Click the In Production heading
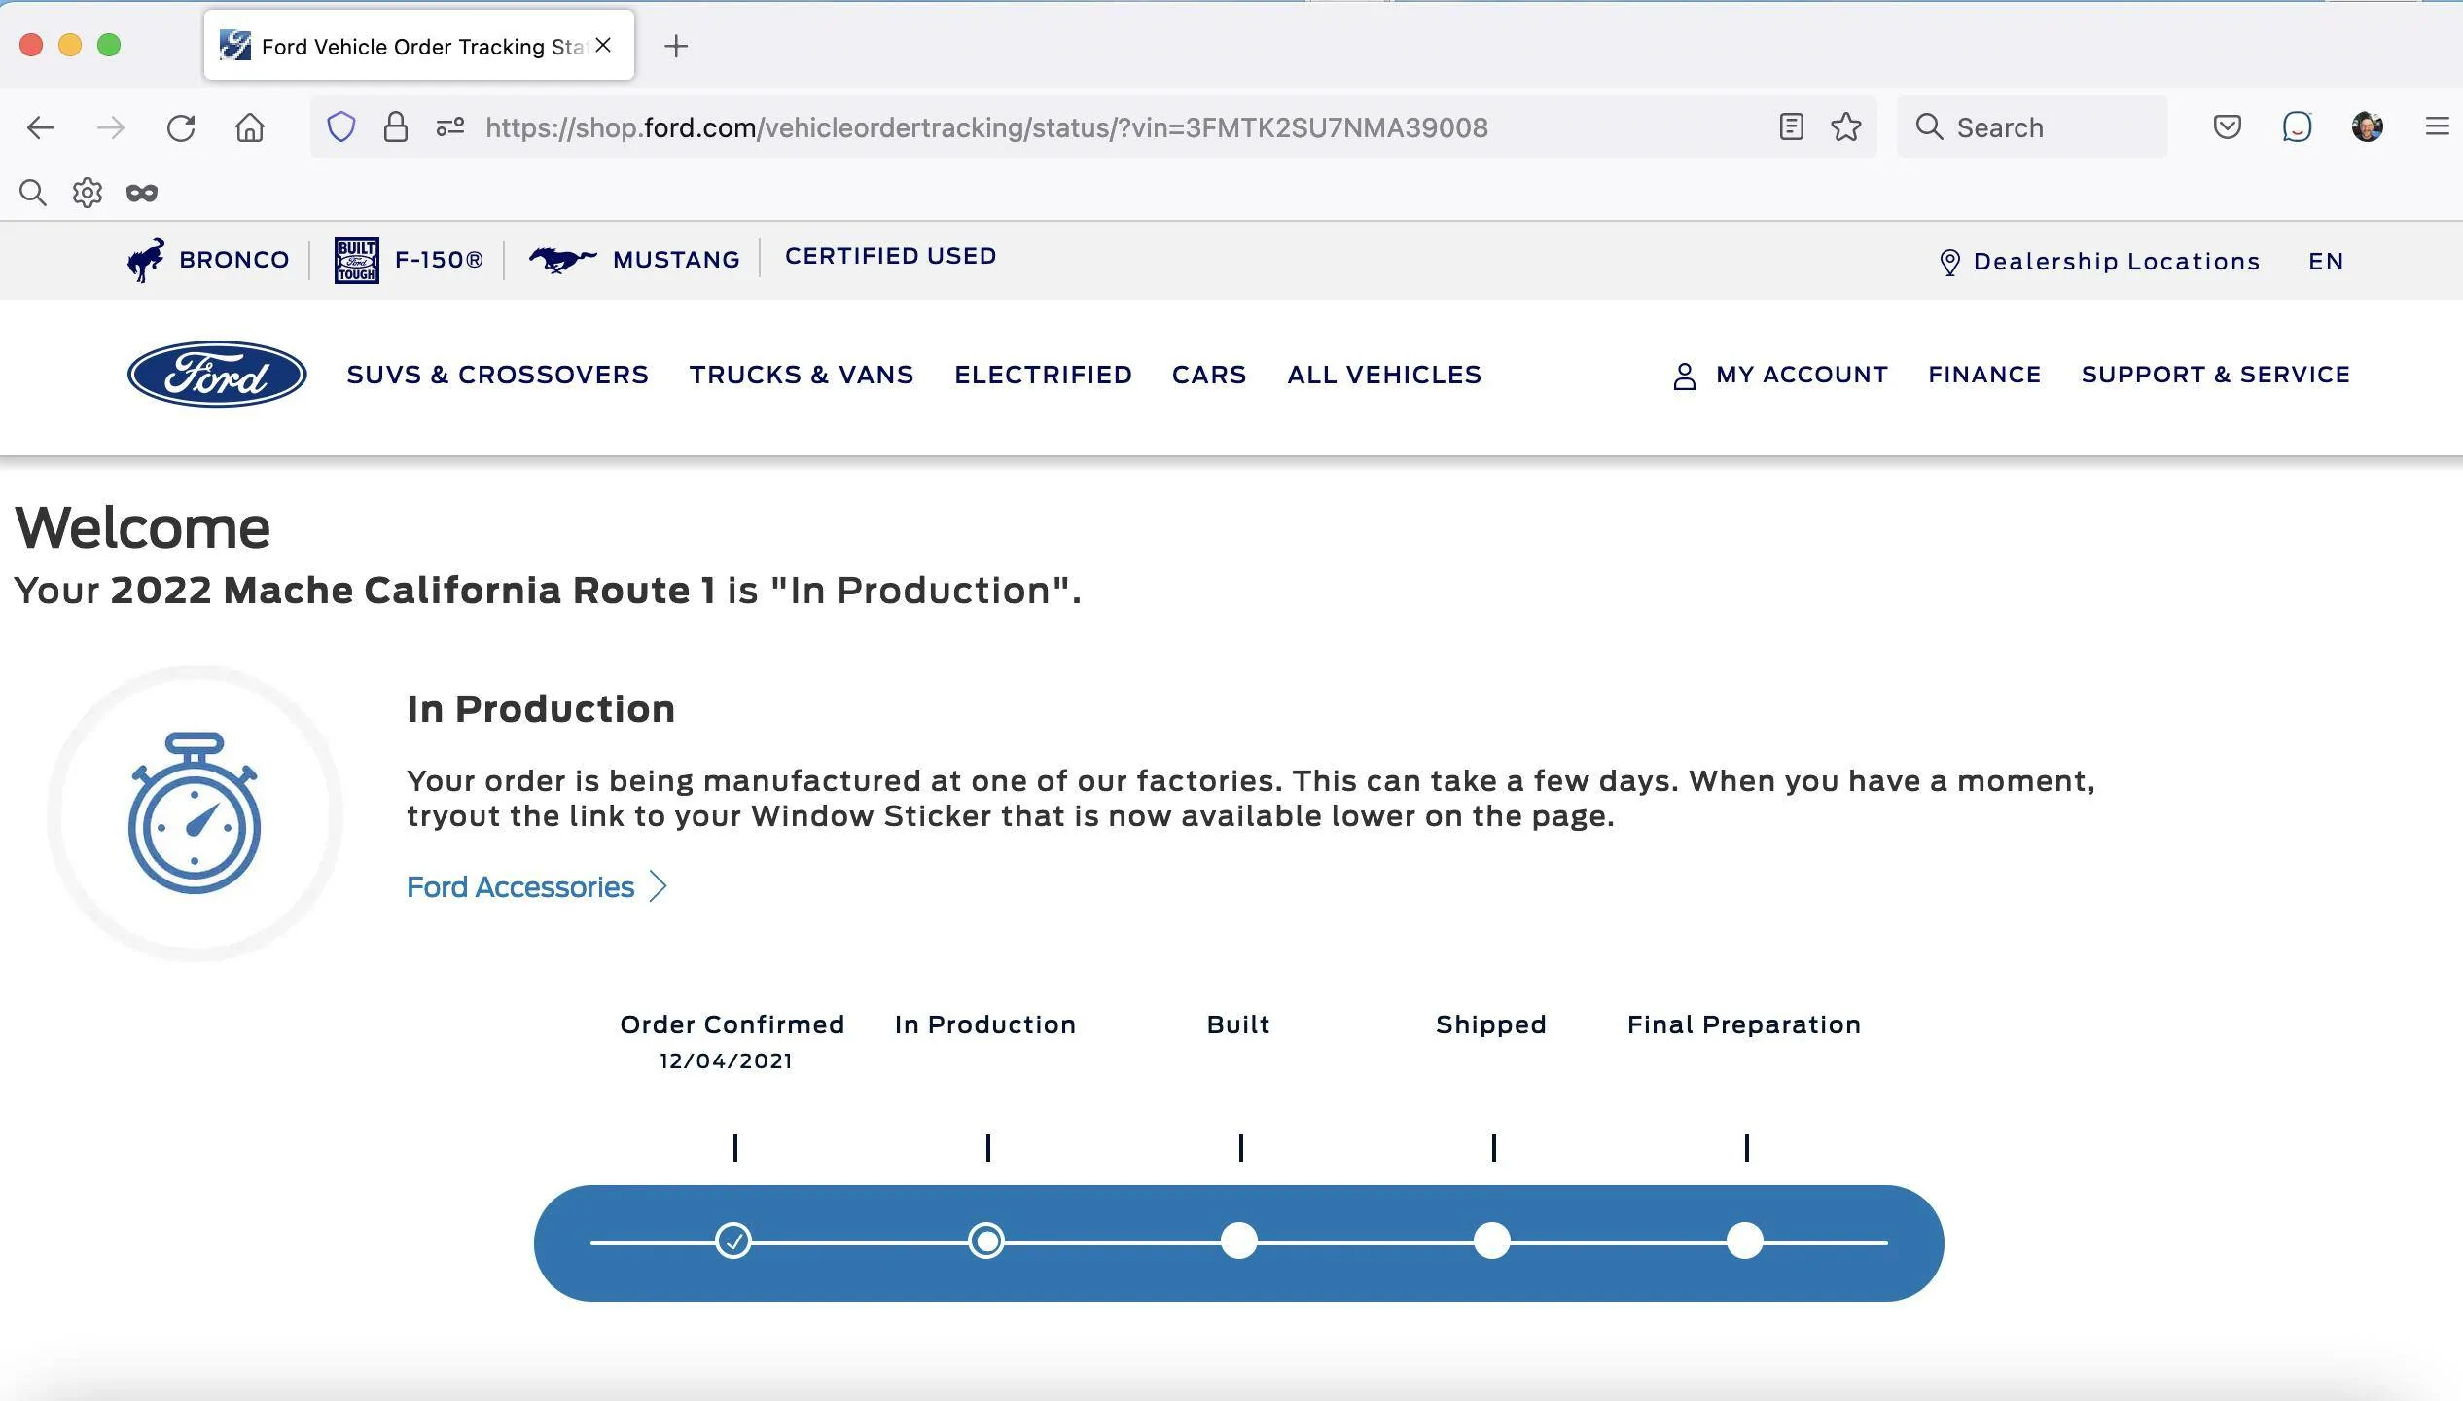 click(x=541, y=708)
